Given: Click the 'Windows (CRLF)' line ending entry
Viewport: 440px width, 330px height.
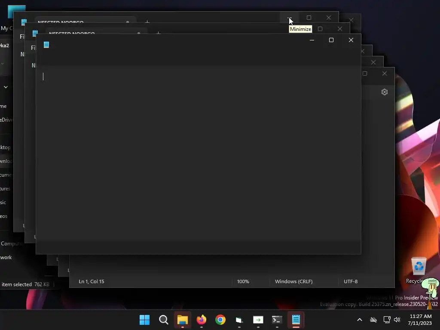Looking at the screenshot, I should (x=293, y=281).
